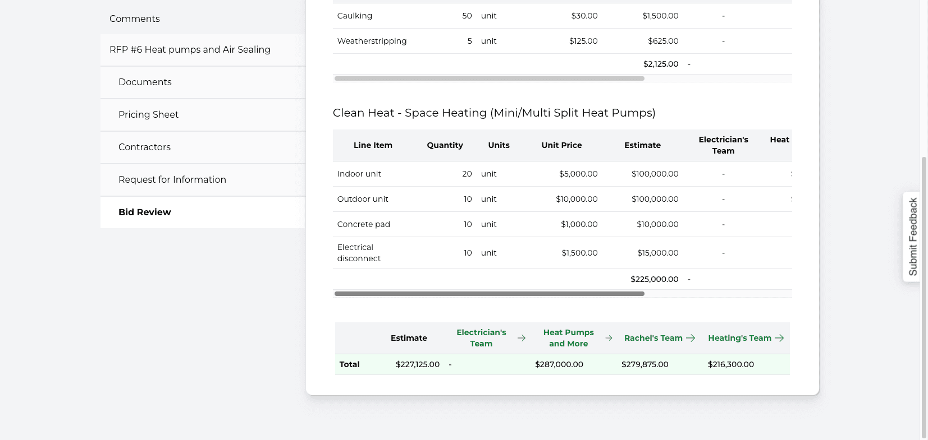The height and width of the screenshot is (440, 928).
Task: Click the page vertical scrollbar
Action: [924, 297]
